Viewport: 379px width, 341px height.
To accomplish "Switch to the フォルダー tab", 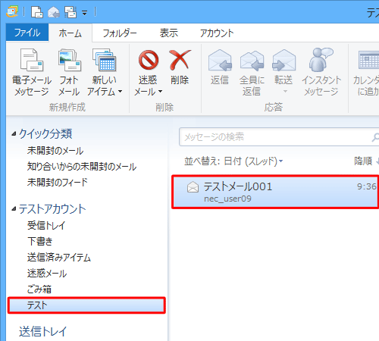I will coord(120,33).
